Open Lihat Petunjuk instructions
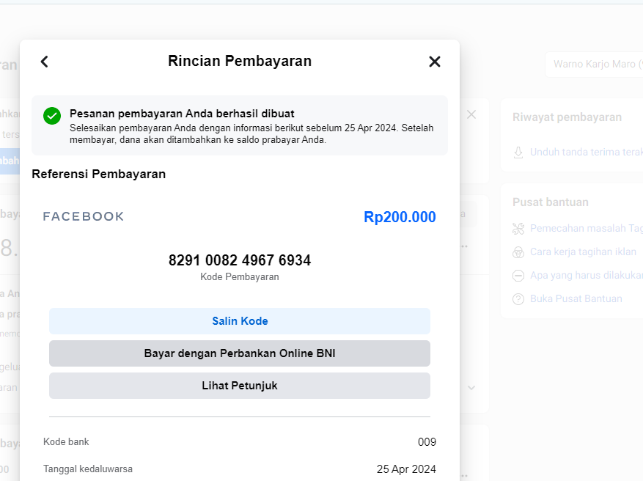 240,386
